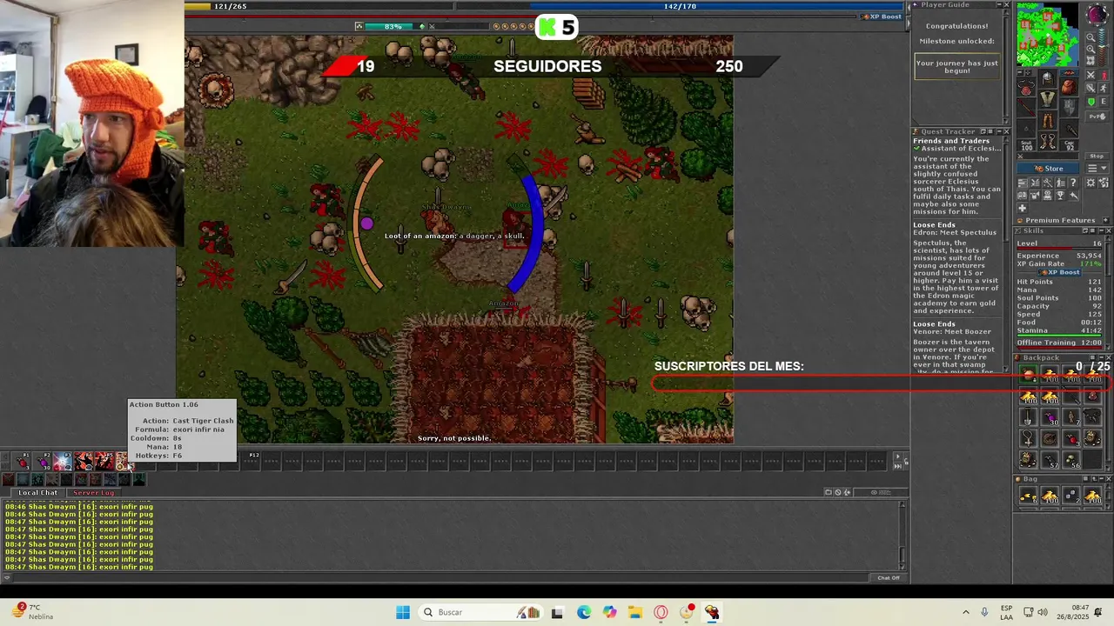Select the necklace item in Backpack
This screenshot has height=626, width=1114.
(1028, 438)
